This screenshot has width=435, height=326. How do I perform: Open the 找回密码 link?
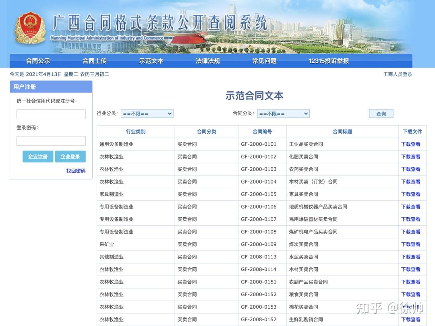[x=75, y=171]
